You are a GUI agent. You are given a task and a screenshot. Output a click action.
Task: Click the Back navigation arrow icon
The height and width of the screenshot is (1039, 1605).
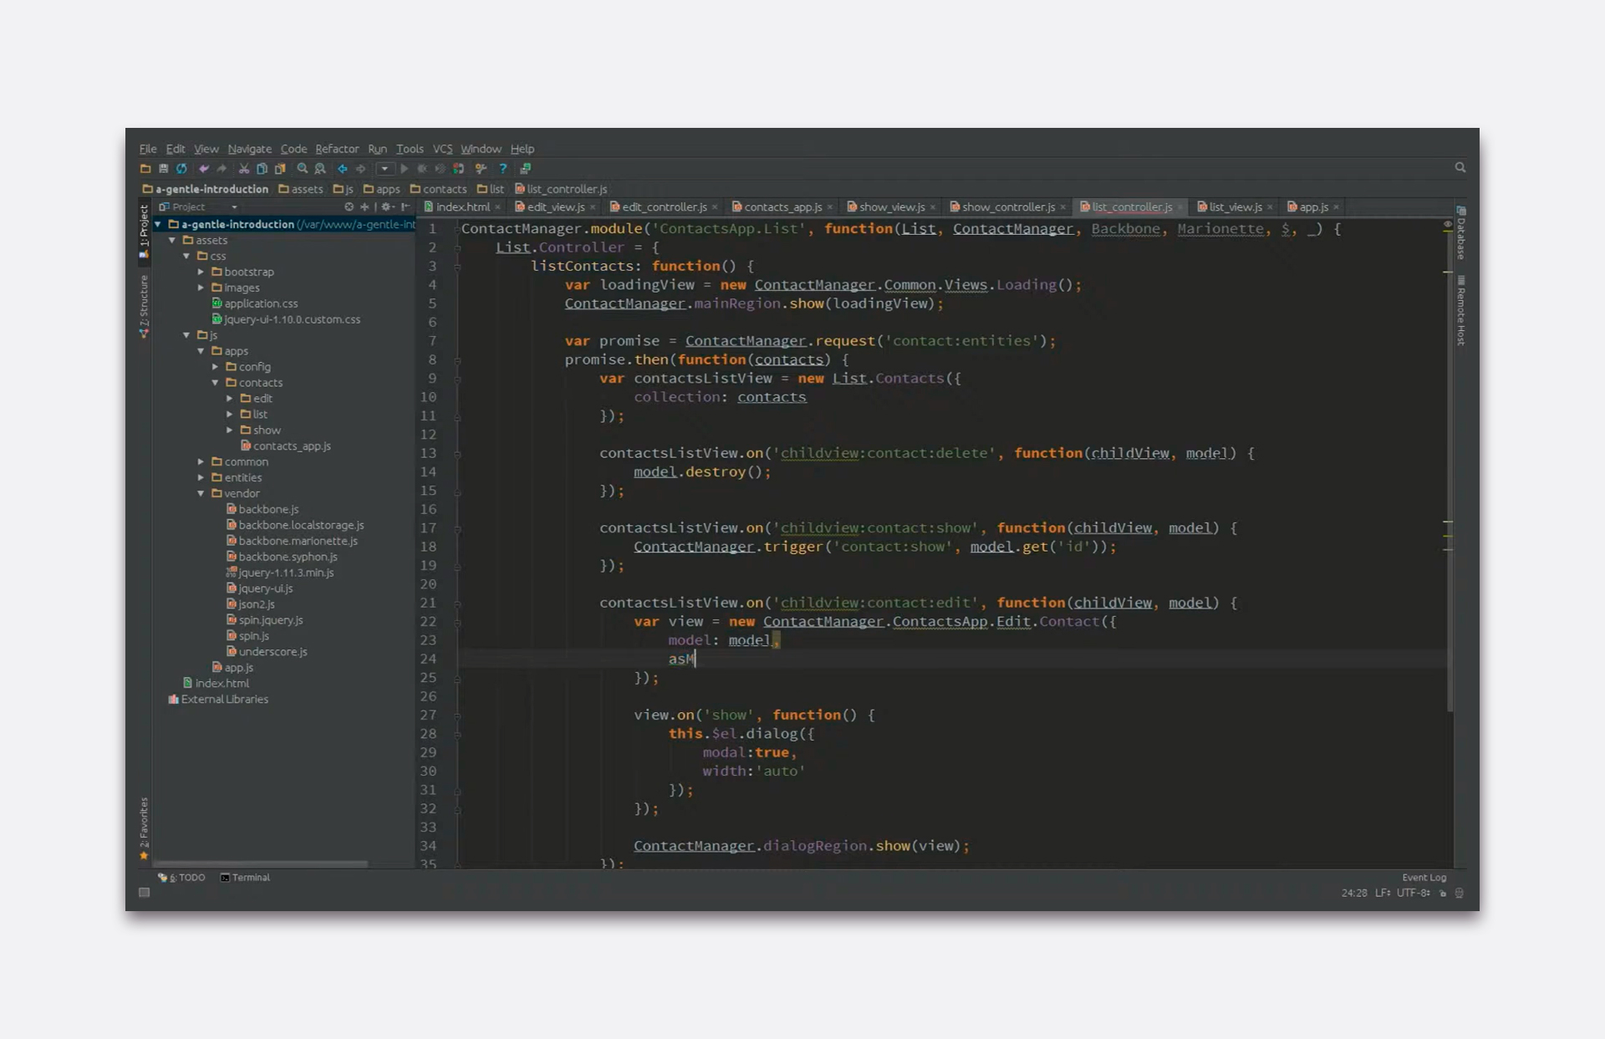(x=343, y=169)
